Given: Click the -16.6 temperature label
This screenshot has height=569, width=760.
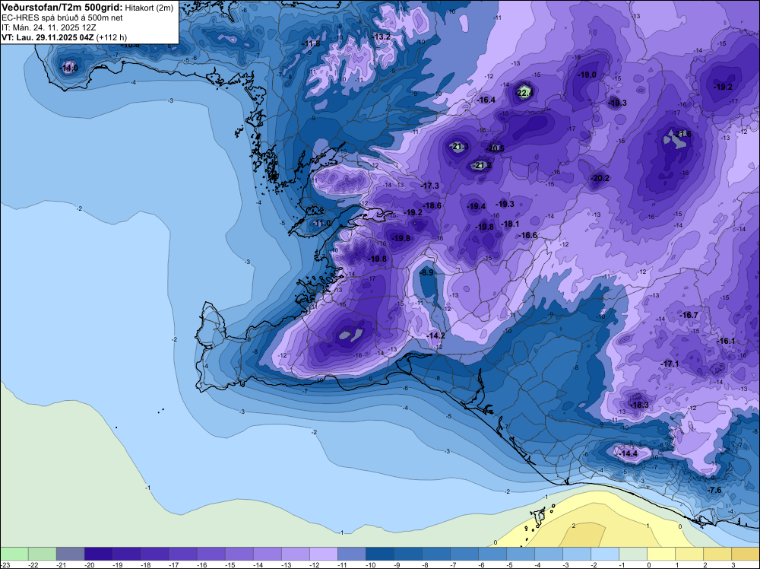Looking at the screenshot, I should (x=528, y=235).
